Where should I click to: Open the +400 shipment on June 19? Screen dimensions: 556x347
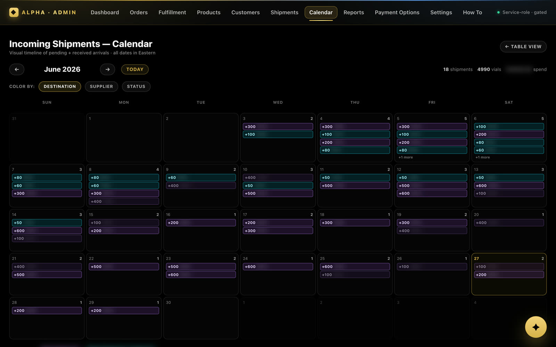[x=432, y=231]
